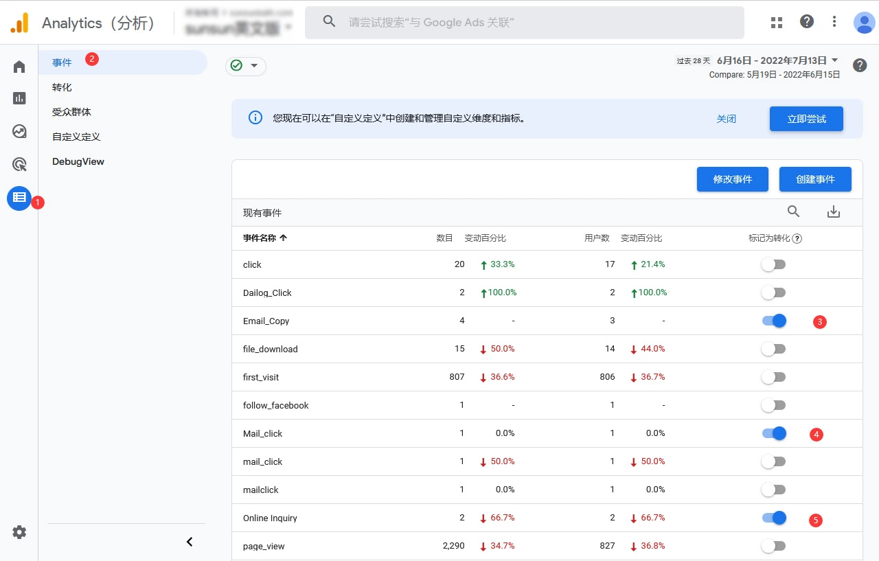Click the search input field
The width and height of the screenshot is (879, 561).
pos(525,23)
